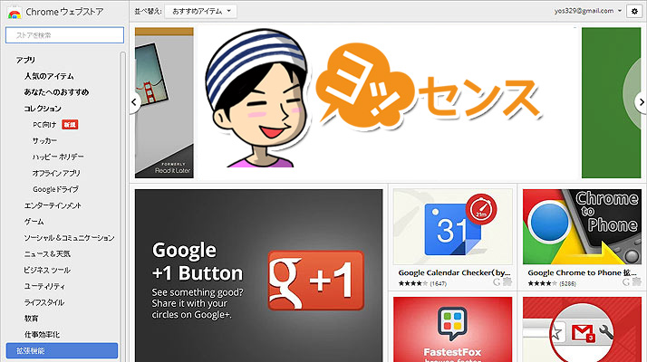Open 仕事効率化 category
The height and width of the screenshot is (362, 647).
point(42,334)
